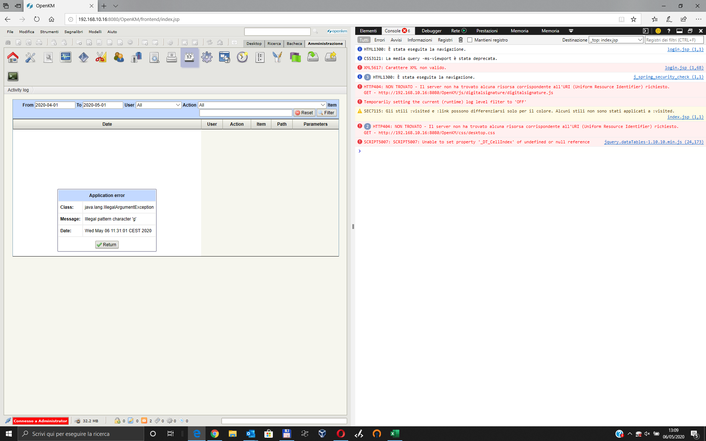Select the Home icon in the administration toolbar
706x441 pixels.
13,57
